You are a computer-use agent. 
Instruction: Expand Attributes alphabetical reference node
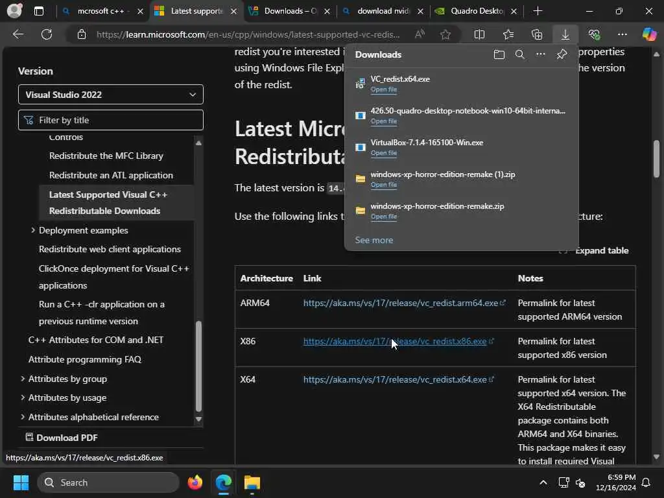(23, 417)
